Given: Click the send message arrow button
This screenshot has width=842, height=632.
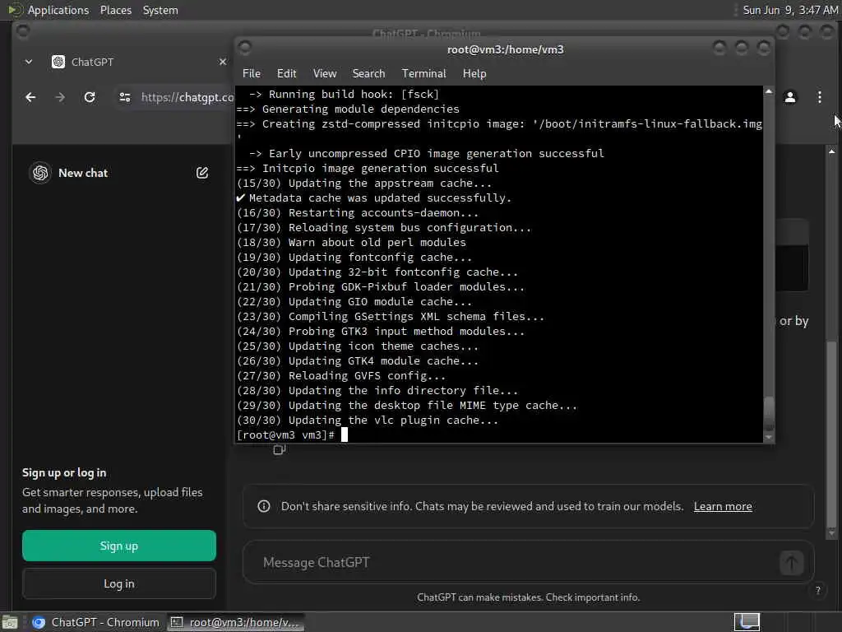Looking at the screenshot, I should tap(791, 563).
